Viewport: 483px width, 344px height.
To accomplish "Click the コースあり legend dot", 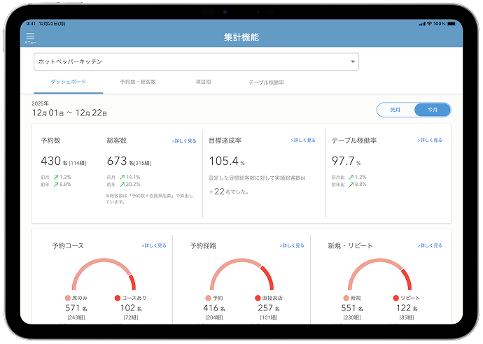I will tap(118, 298).
